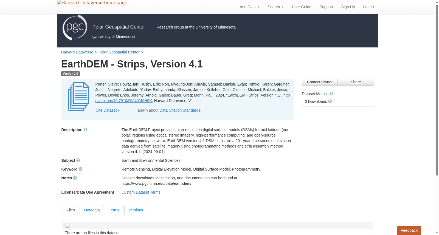Switch to the Metadata tab
This screenshot has height=235, width=439.
[x=92, y=210]
